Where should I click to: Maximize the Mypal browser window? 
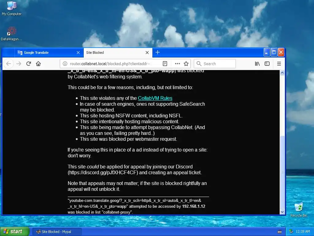(274, 52)
